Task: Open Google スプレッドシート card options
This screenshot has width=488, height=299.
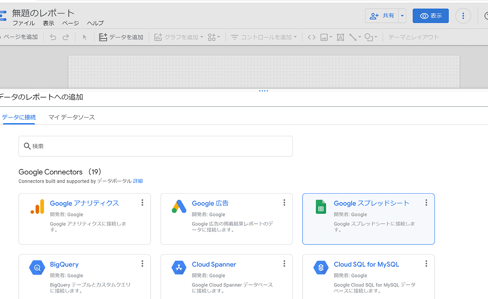Action: click(426, 203)
